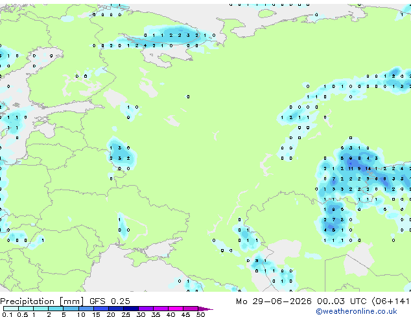The height and width of the screenshot is (317, 411).
Task: Click the '10' legend scale label
Action: click(x=81, y=314)
